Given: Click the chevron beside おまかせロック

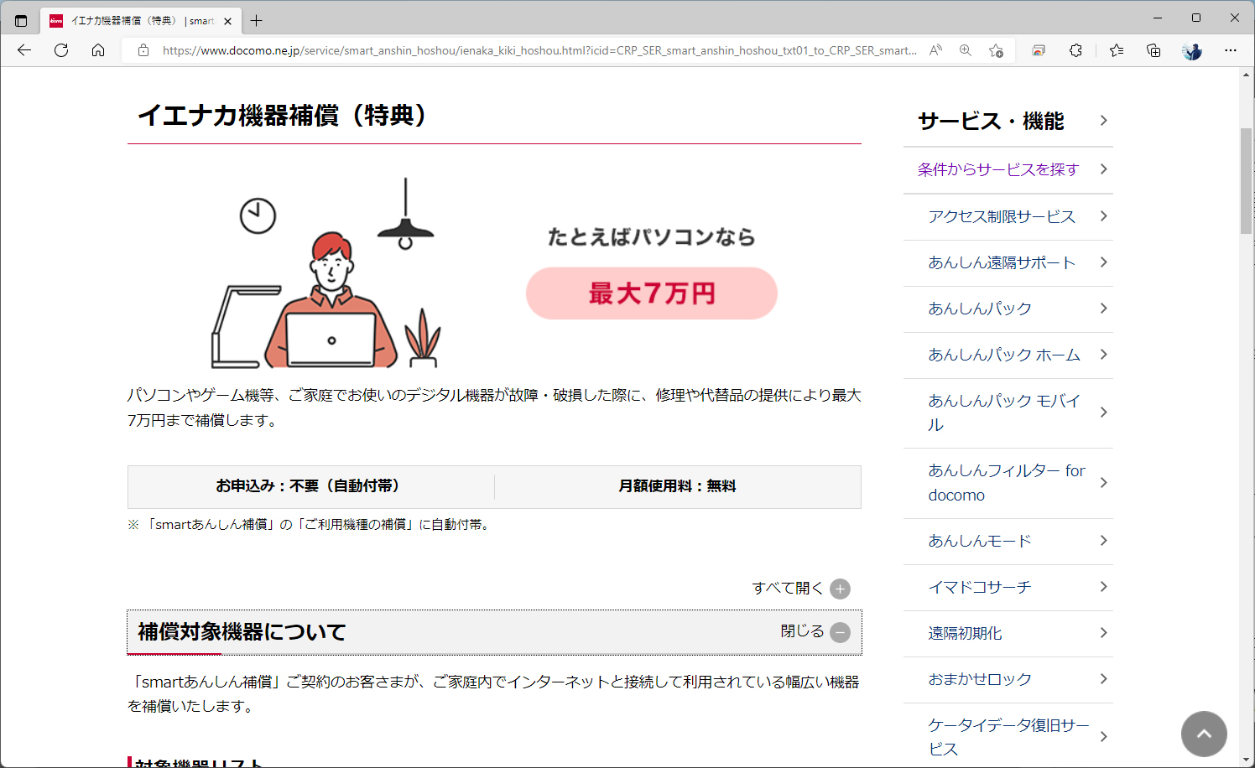Looking at the screenshot, I should click(1104, 679).
